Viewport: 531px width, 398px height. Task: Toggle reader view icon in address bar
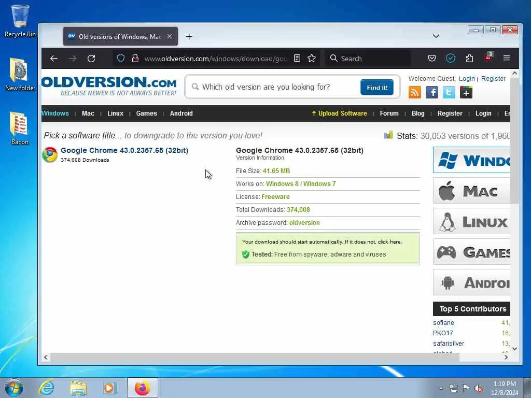tap(297, 58)
